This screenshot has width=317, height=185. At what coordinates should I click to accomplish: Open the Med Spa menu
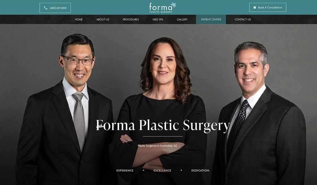(158, 20)
